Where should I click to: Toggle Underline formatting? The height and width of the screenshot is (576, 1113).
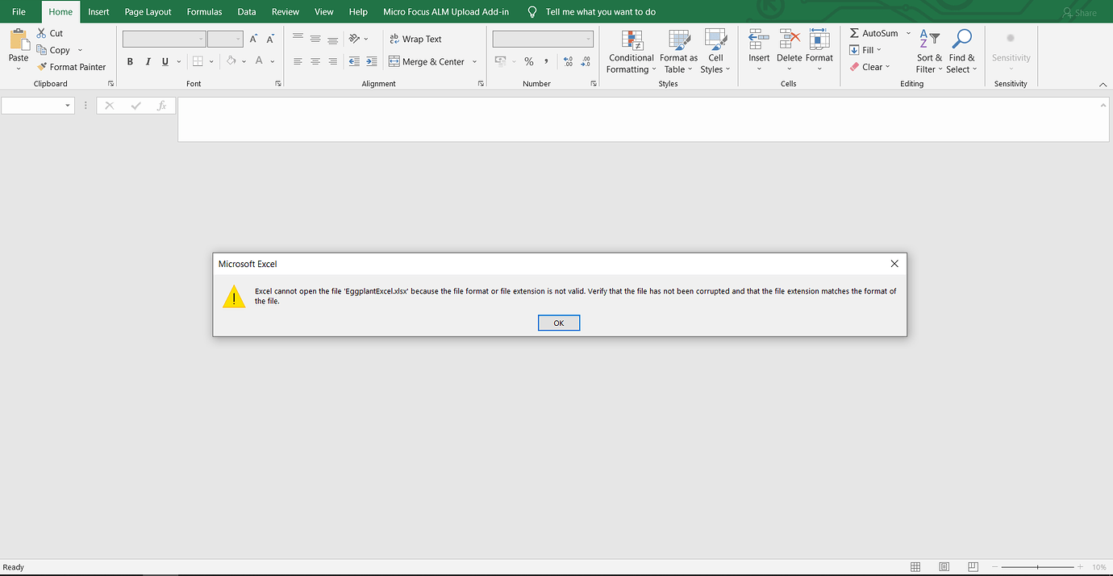[x=165, y=61]
